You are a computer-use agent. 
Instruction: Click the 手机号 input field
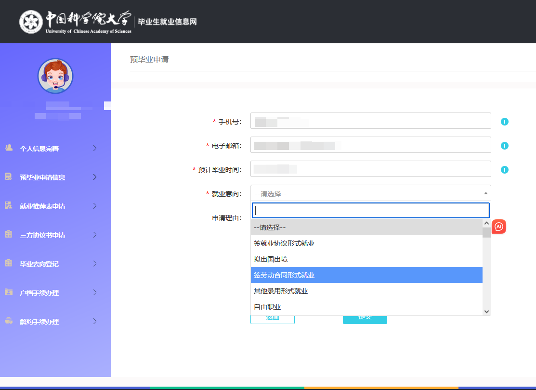[x=370, y=121]
